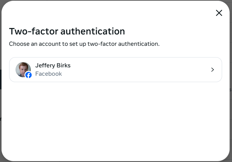Click the "Choose an account" description text
The width and height of the screenshot is (232, 162).
tap(84, 44)
